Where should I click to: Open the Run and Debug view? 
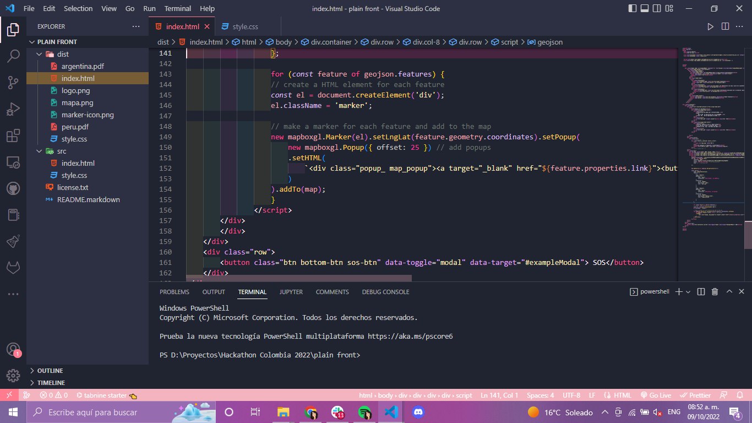click(13, 109)
